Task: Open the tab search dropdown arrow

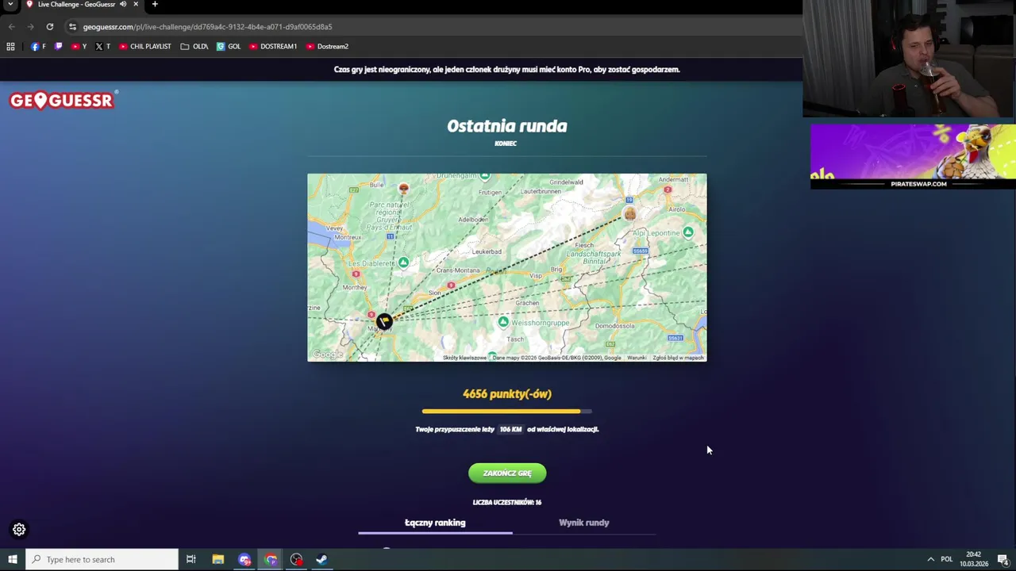Action: (x=11, y=4)
